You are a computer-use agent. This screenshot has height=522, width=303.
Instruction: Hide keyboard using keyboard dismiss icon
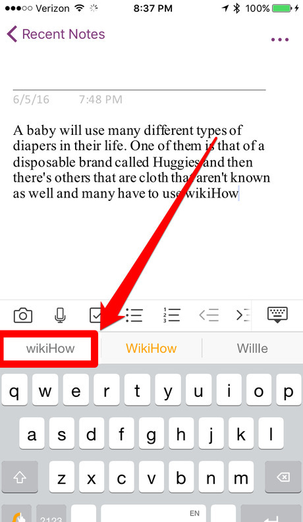point(277,315)
